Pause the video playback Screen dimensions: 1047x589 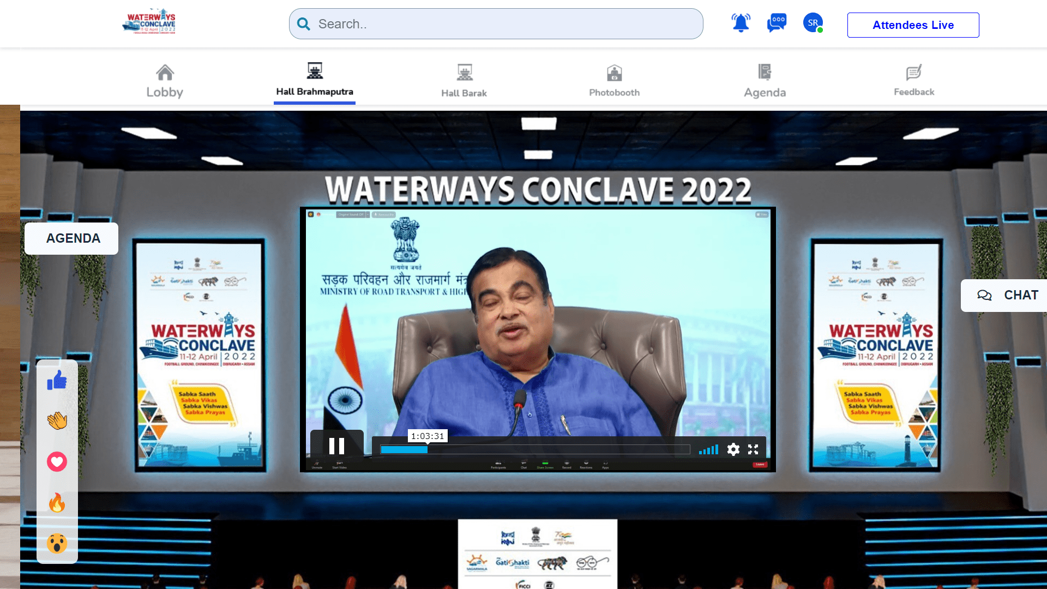click(x=337, y=447)
